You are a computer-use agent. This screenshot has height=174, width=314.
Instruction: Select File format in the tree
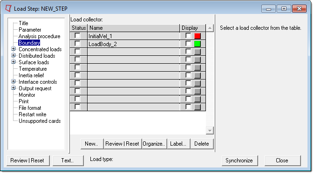click(30, 108)
